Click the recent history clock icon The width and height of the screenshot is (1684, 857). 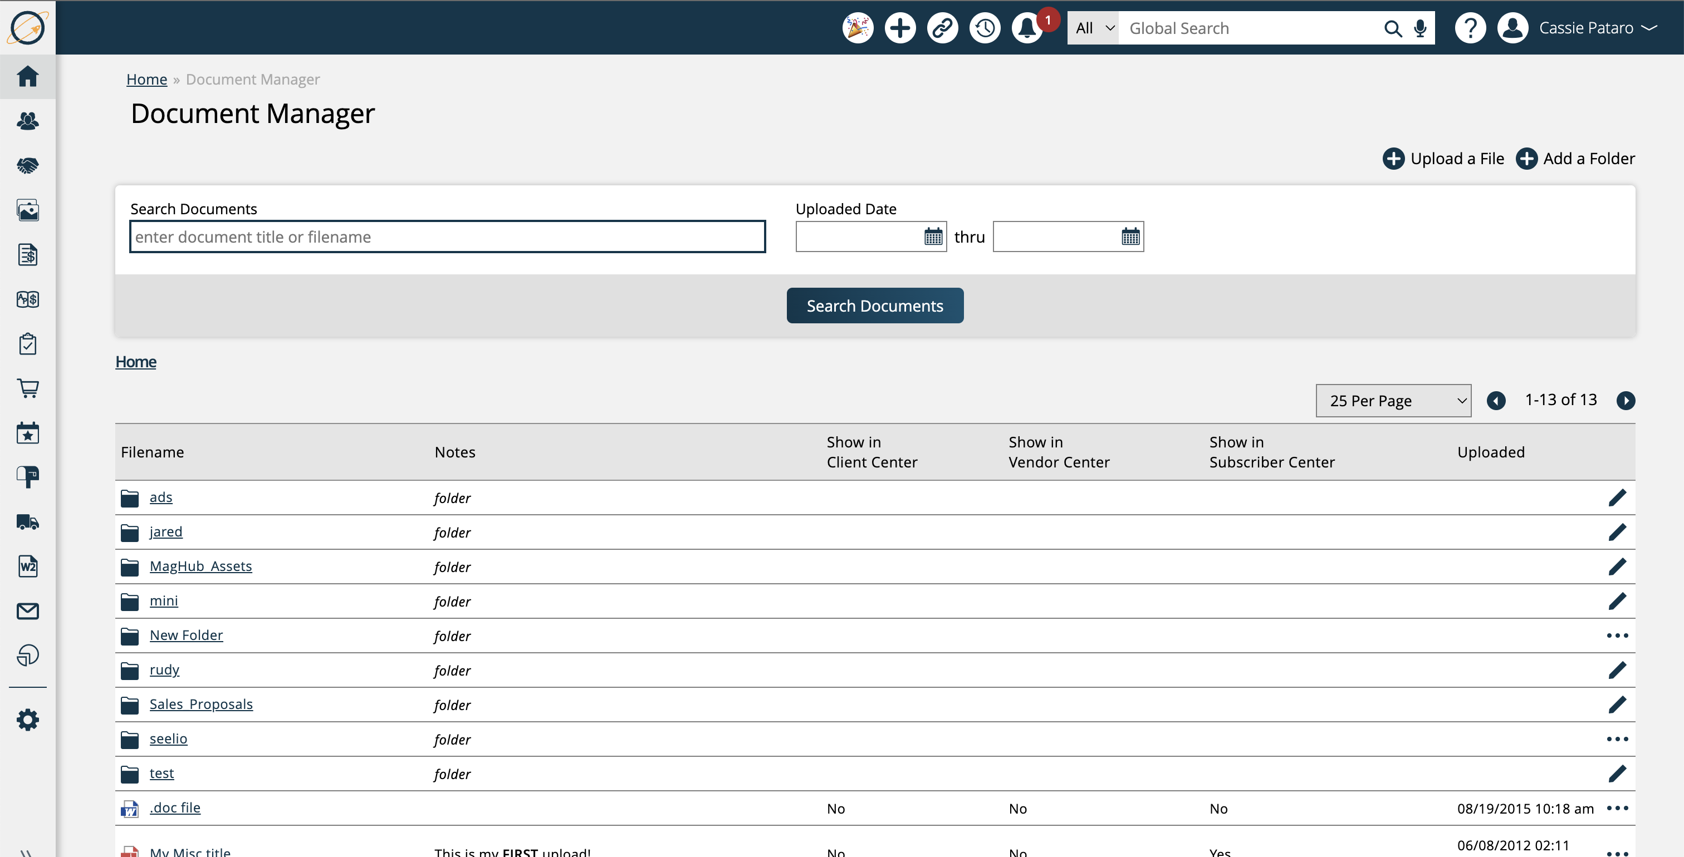point(985,28)
